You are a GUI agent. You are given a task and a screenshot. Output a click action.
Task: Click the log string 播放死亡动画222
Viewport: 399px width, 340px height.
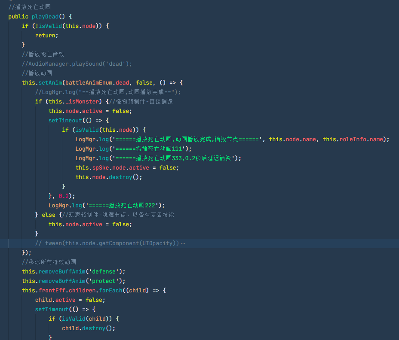[x=122, y=205]
